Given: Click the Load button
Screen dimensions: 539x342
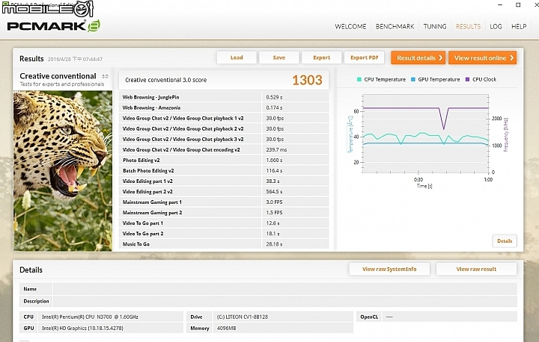Looking at the screenshot, I should tap(237, 57).
